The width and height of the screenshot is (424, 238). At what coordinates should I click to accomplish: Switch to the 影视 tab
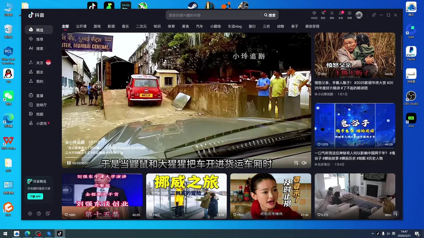coord(111,26)
